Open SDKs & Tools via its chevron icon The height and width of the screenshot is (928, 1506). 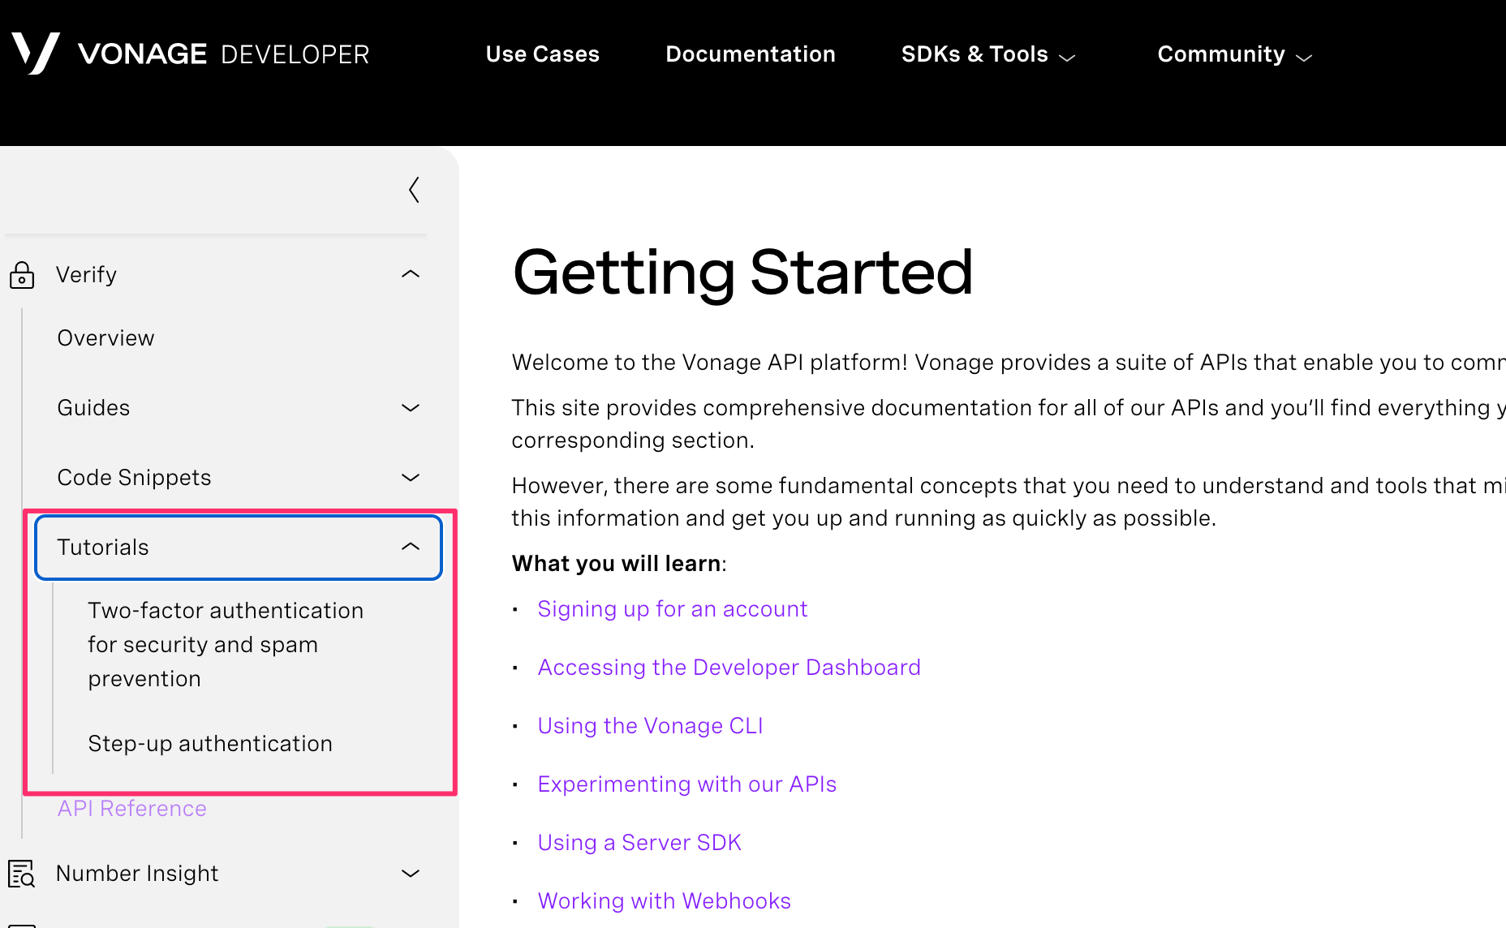(1067, 56)
